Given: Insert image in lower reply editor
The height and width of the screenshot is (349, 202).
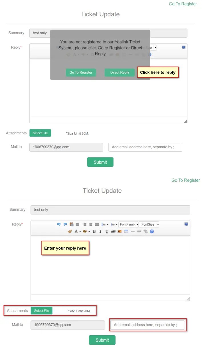Looking at the screenshot, I should pyautogui.click(x=120, y=231).
